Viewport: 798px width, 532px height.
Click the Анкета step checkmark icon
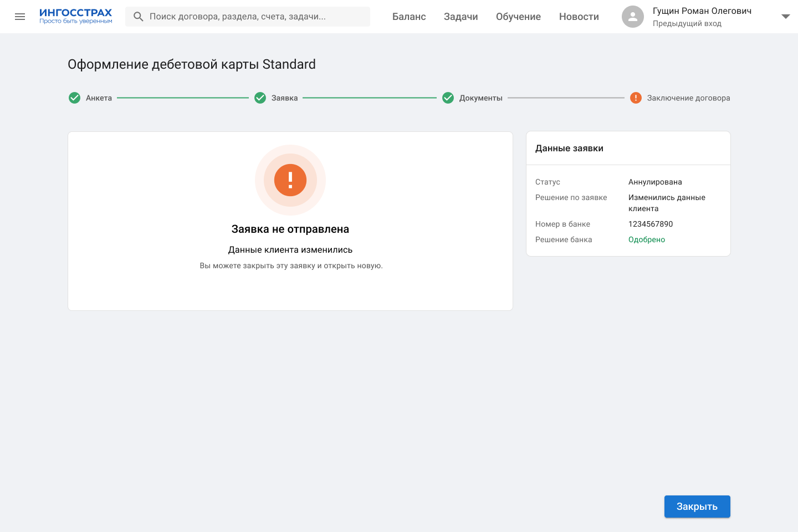point(74,98)
